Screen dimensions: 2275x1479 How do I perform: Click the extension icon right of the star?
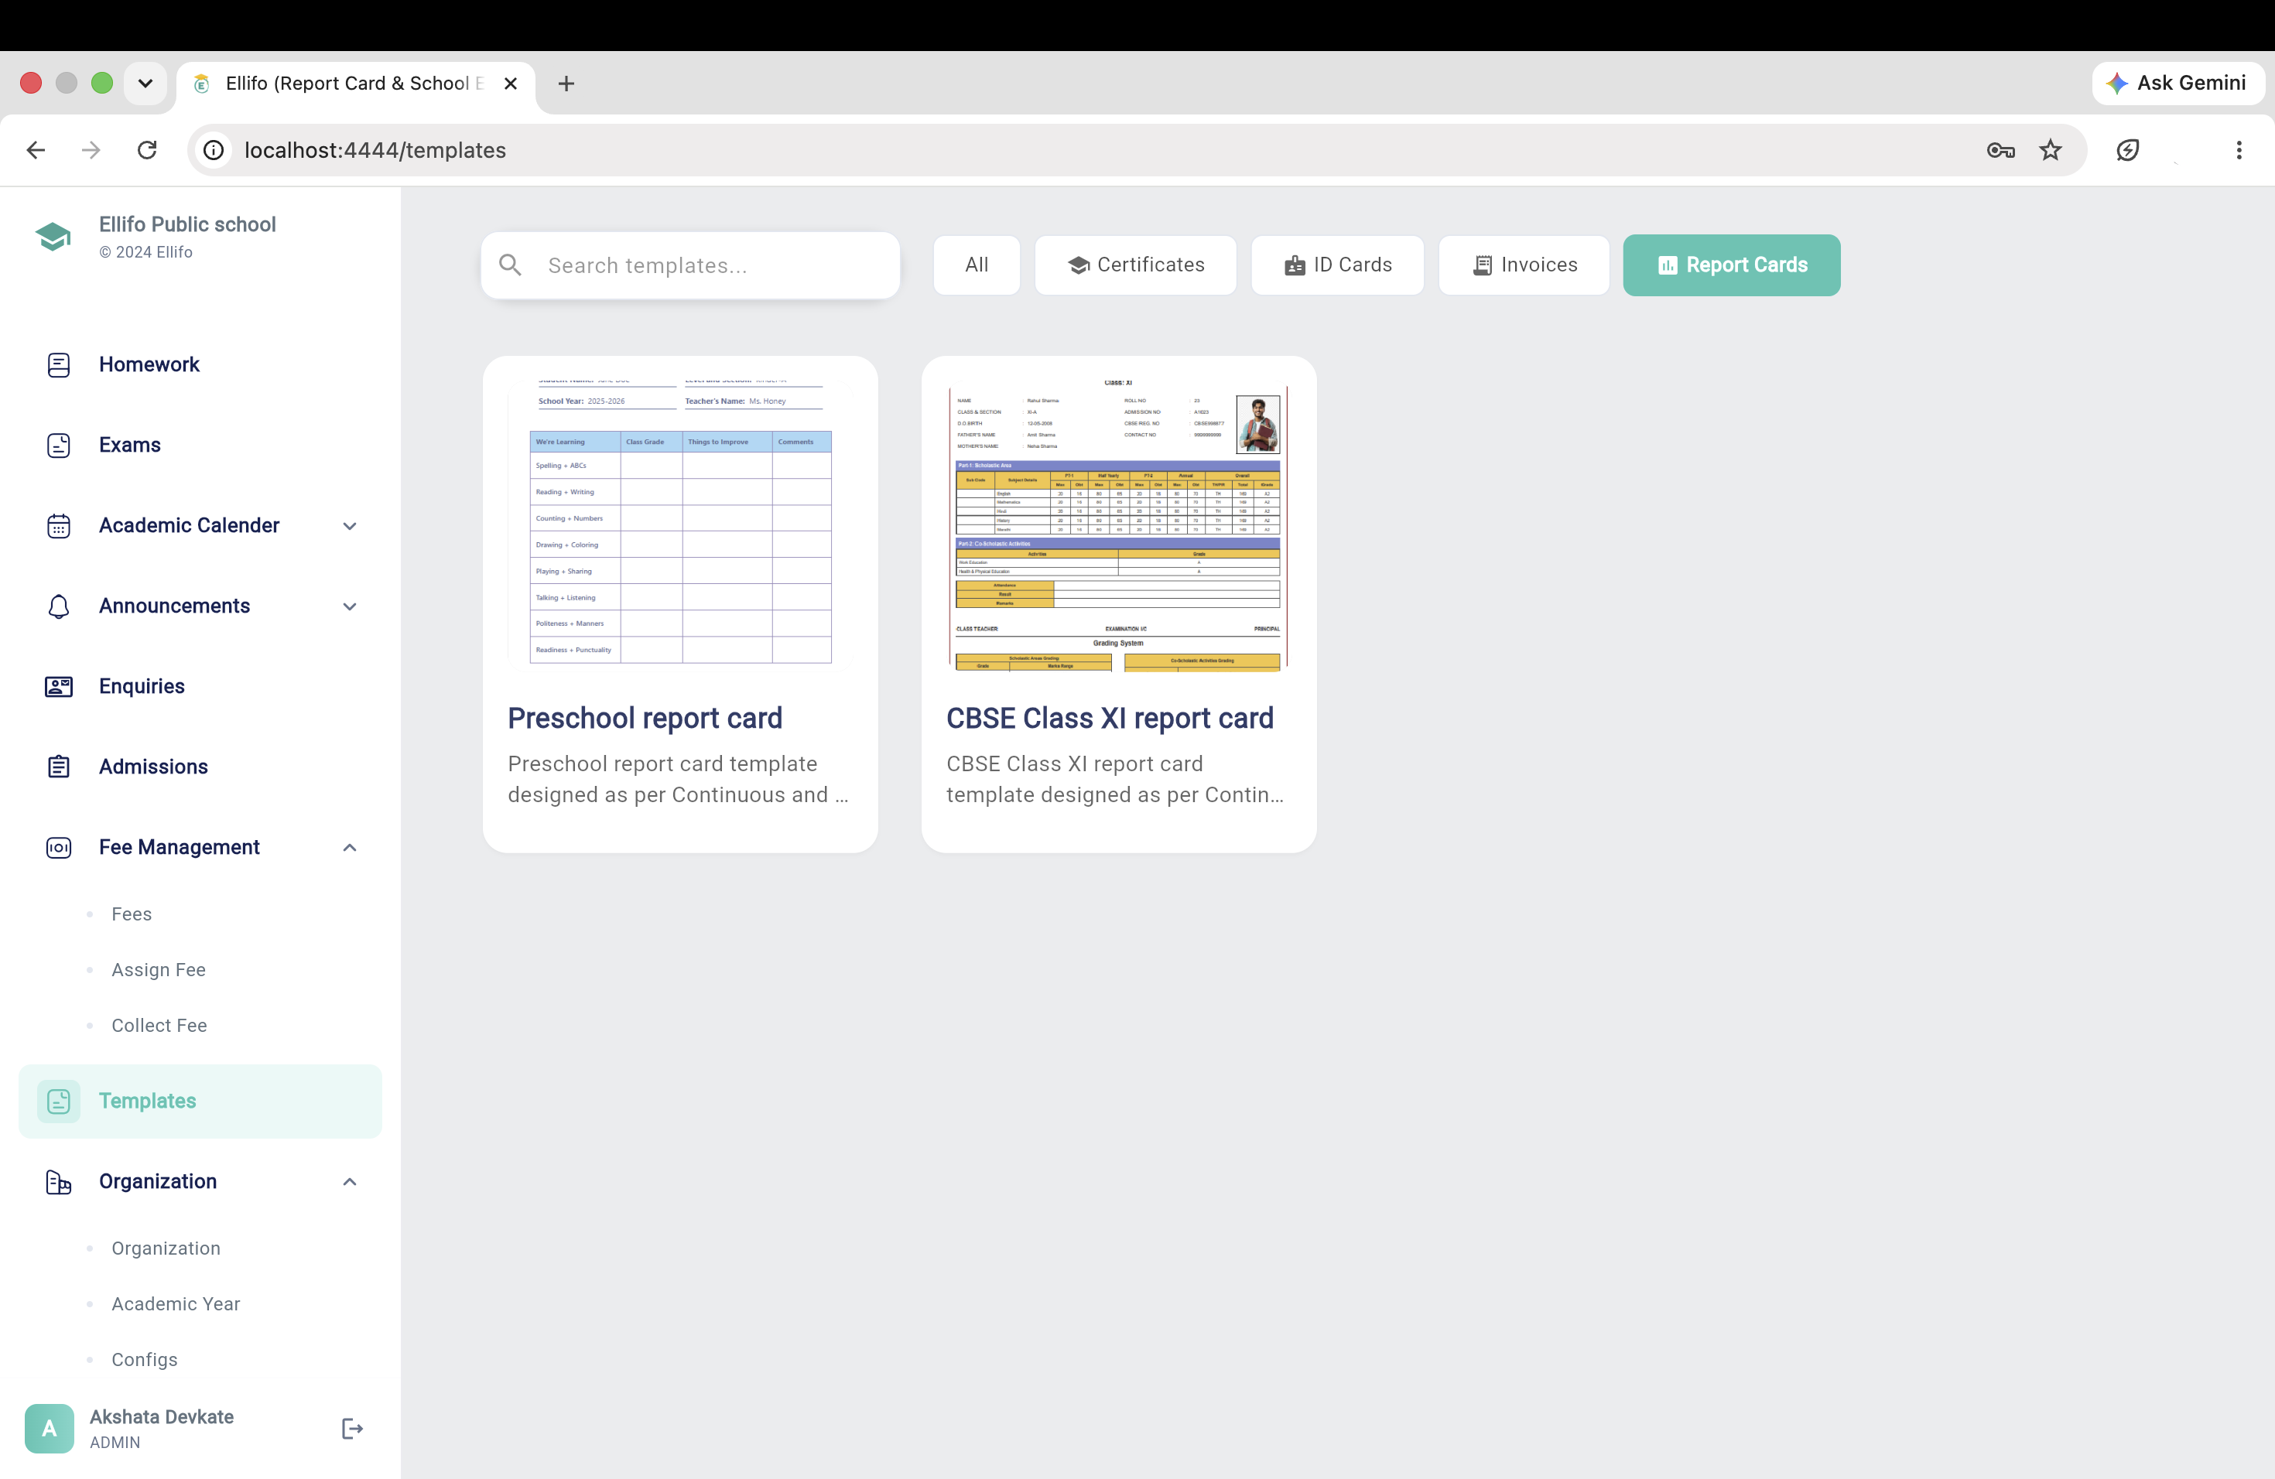[x=2127, y=150]
